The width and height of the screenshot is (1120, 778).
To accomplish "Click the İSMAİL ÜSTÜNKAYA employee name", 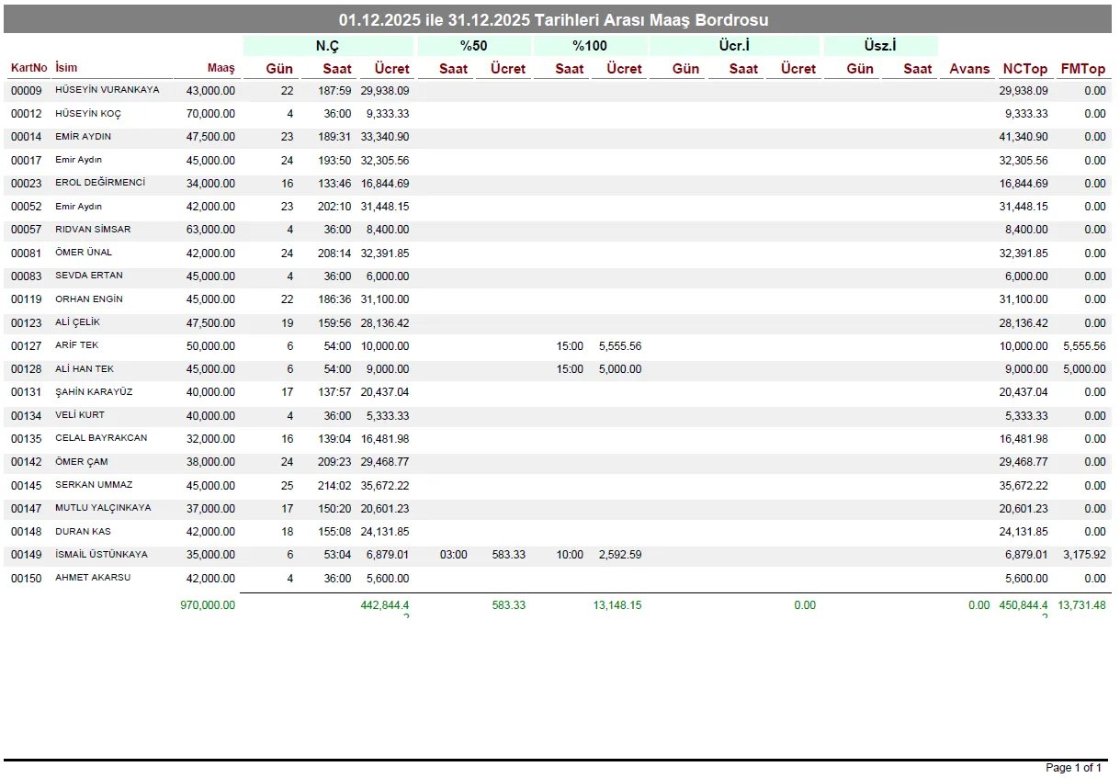I will click(x=101, y=555).
